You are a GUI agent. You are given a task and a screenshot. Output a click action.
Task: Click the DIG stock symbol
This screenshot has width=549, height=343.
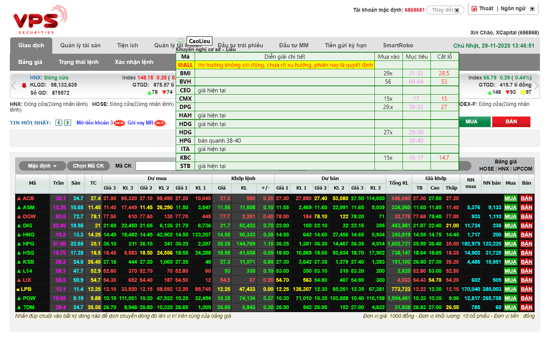pyautogui.click(x=28, y=226)
